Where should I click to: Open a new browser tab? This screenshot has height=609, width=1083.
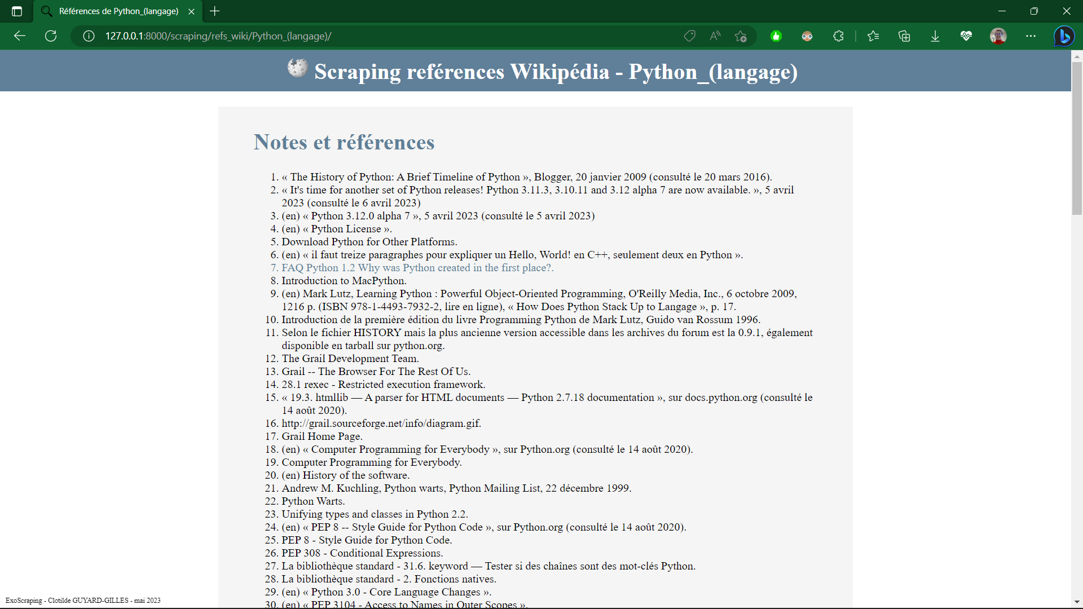click(x=214, y=11)
